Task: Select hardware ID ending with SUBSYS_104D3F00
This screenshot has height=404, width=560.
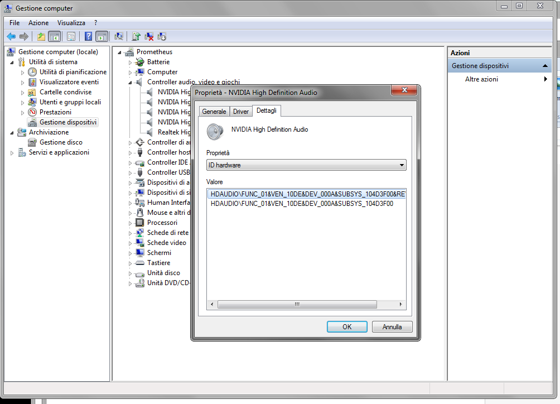Action: coord(302,204)
